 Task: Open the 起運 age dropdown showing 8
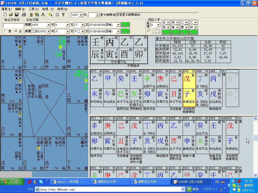pyautogui.click(x=158, y=25)
